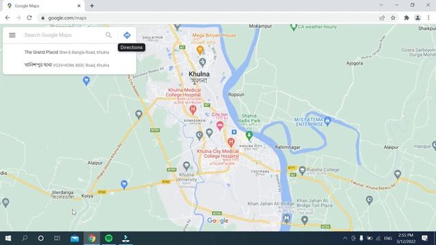The height and width of the screenshot is (245, 436).
Task: Click the Jilerdanga place label
Action: tap(63, 193)
